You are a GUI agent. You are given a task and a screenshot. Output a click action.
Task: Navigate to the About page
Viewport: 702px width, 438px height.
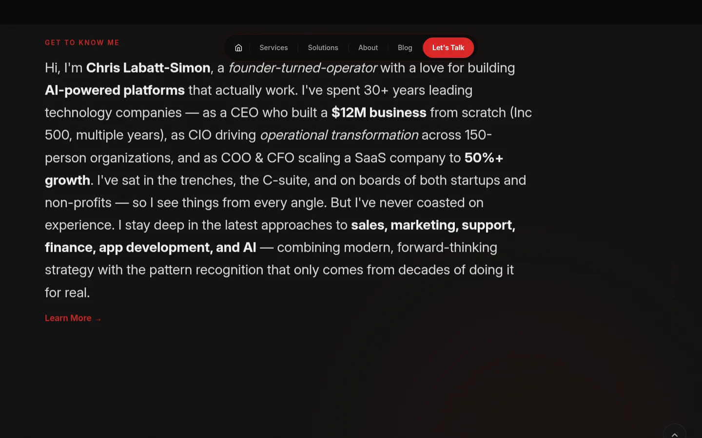pos(368,47)
